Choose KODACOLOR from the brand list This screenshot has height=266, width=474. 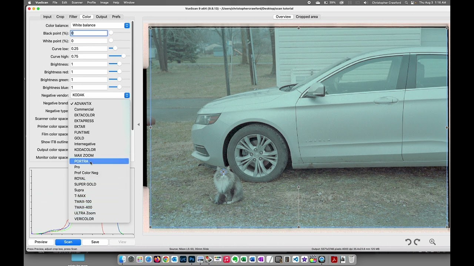tap(99, 150)
